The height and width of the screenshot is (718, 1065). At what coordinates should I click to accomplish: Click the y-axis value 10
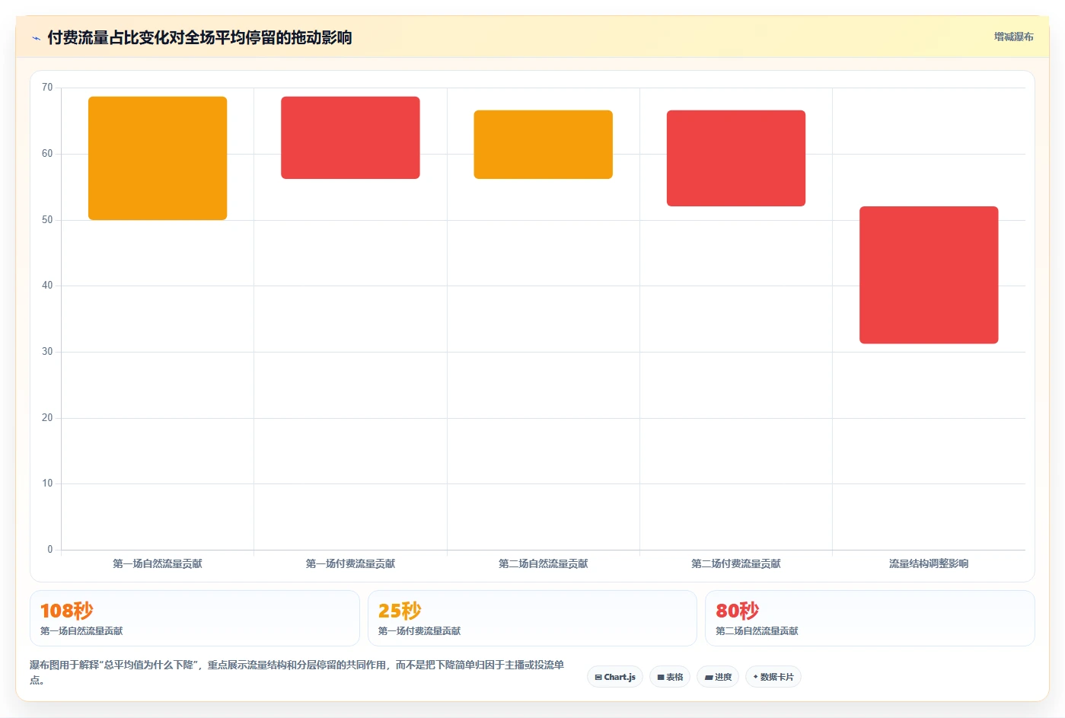[x=47, y=483]
